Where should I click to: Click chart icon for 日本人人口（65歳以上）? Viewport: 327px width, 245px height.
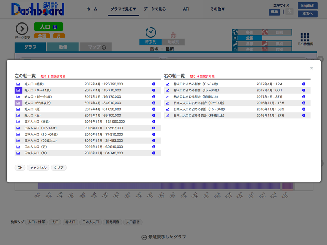click(x=18, y=140)
